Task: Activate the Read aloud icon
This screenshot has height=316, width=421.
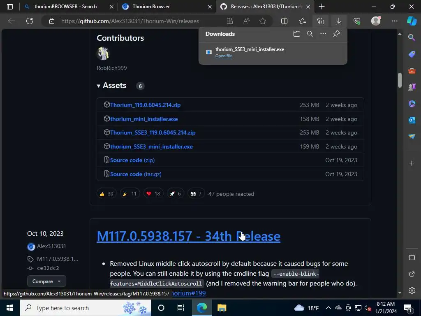Action: point(246,21)
